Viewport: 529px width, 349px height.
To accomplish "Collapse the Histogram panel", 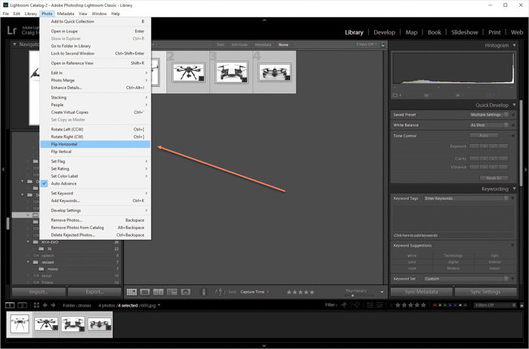I will pos(514,45).
